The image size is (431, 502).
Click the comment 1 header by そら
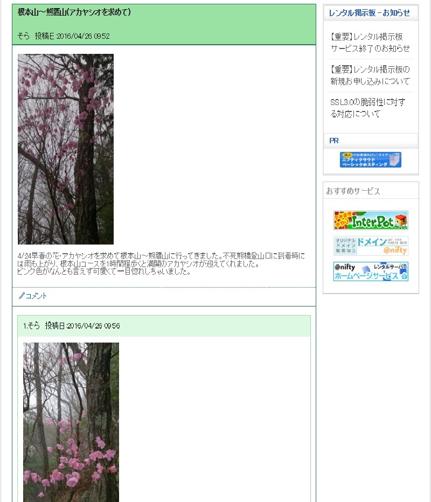click(x=164, y=325)
